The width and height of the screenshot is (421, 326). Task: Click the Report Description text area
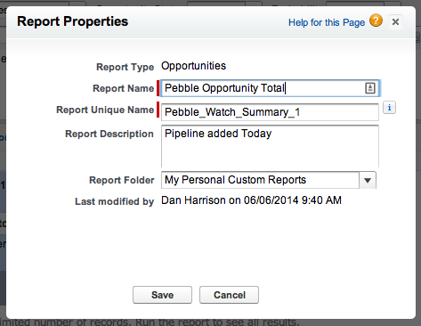coord(270,146)
